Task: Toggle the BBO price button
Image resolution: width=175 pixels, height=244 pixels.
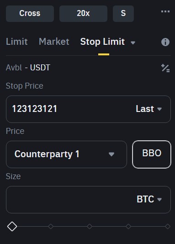Action: pyautogui.click(x=152, y=154)
